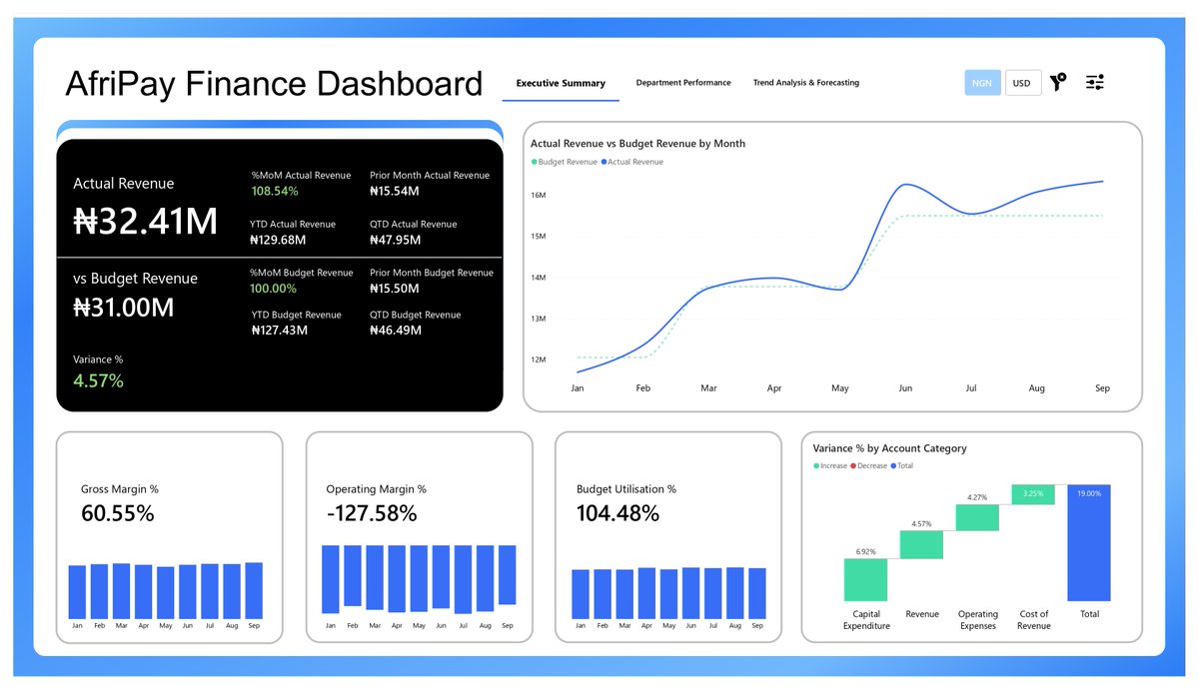Image resolution: width=1199 pixels, height=696 pixels.
Task: Select the Jan bar in Budget Utilisation chart
Action: pos(581,594)
